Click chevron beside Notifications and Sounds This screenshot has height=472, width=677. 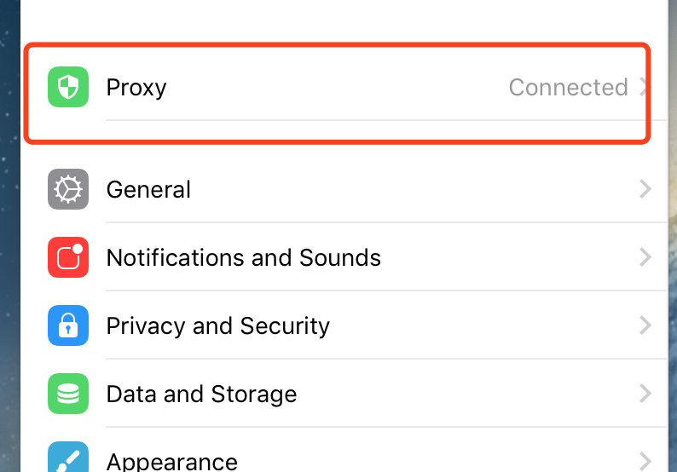[x=645, y=257]
